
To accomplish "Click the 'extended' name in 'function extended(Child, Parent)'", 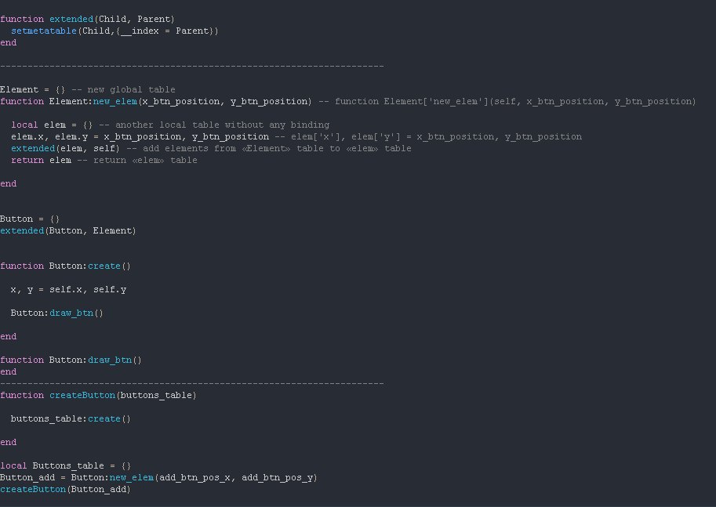I will 71,19.
